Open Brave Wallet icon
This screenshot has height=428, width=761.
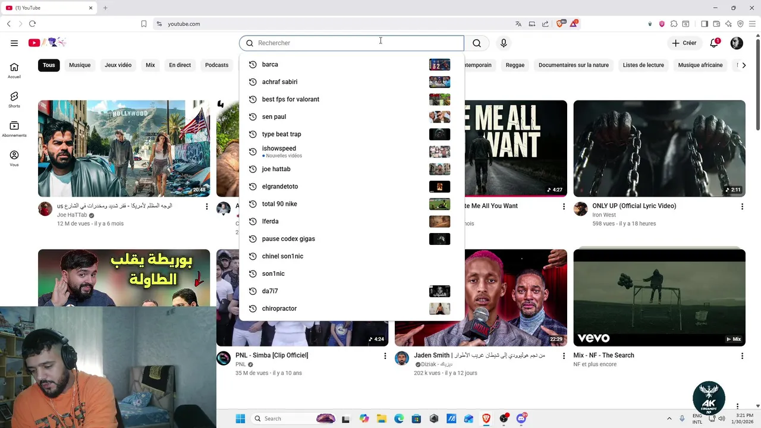[x=716, y=24]
